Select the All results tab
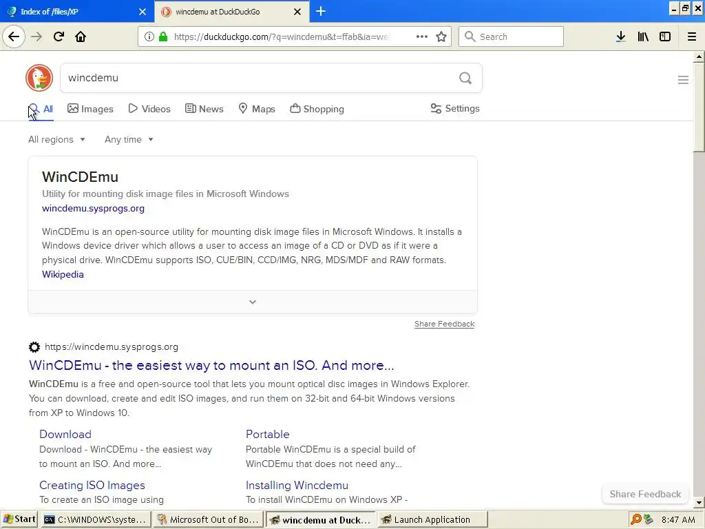Viewport: 705px width, 529px height. click(41, 109)
